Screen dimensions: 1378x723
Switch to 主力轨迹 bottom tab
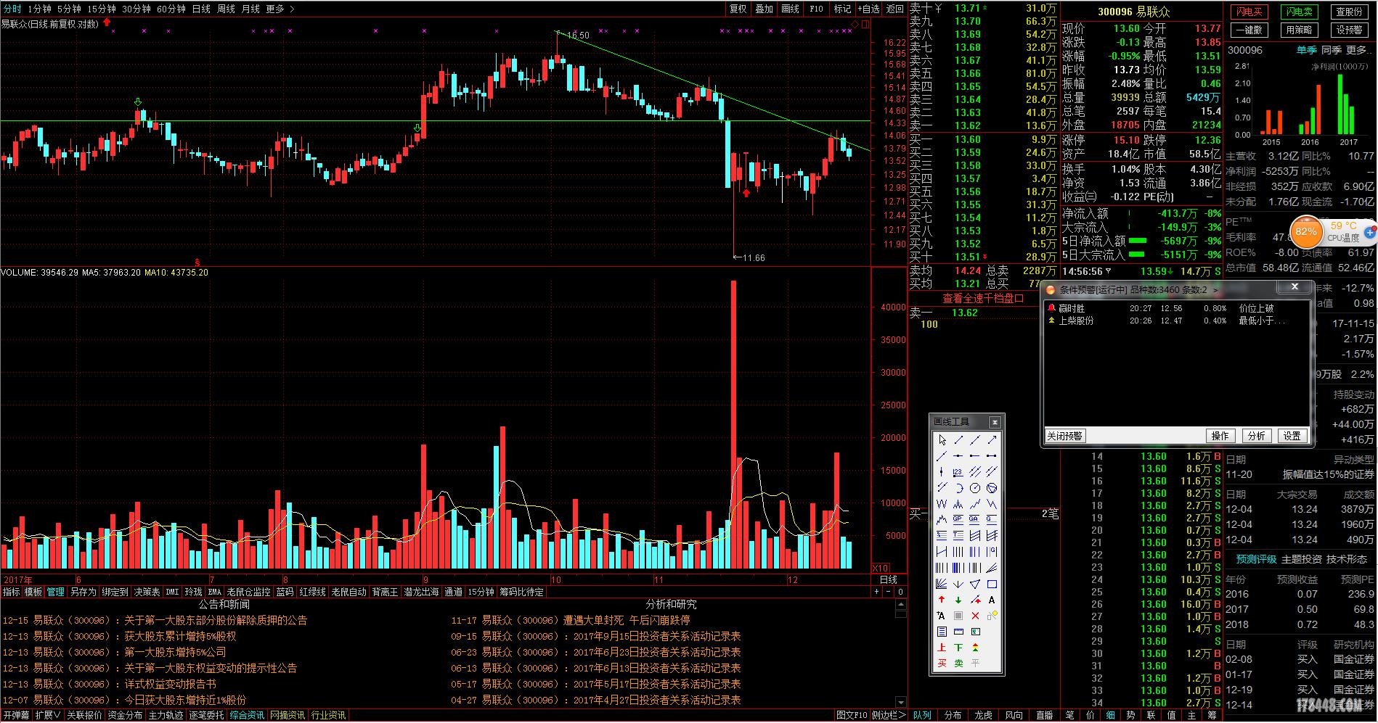pyautogui.click(x=166, y=715)
